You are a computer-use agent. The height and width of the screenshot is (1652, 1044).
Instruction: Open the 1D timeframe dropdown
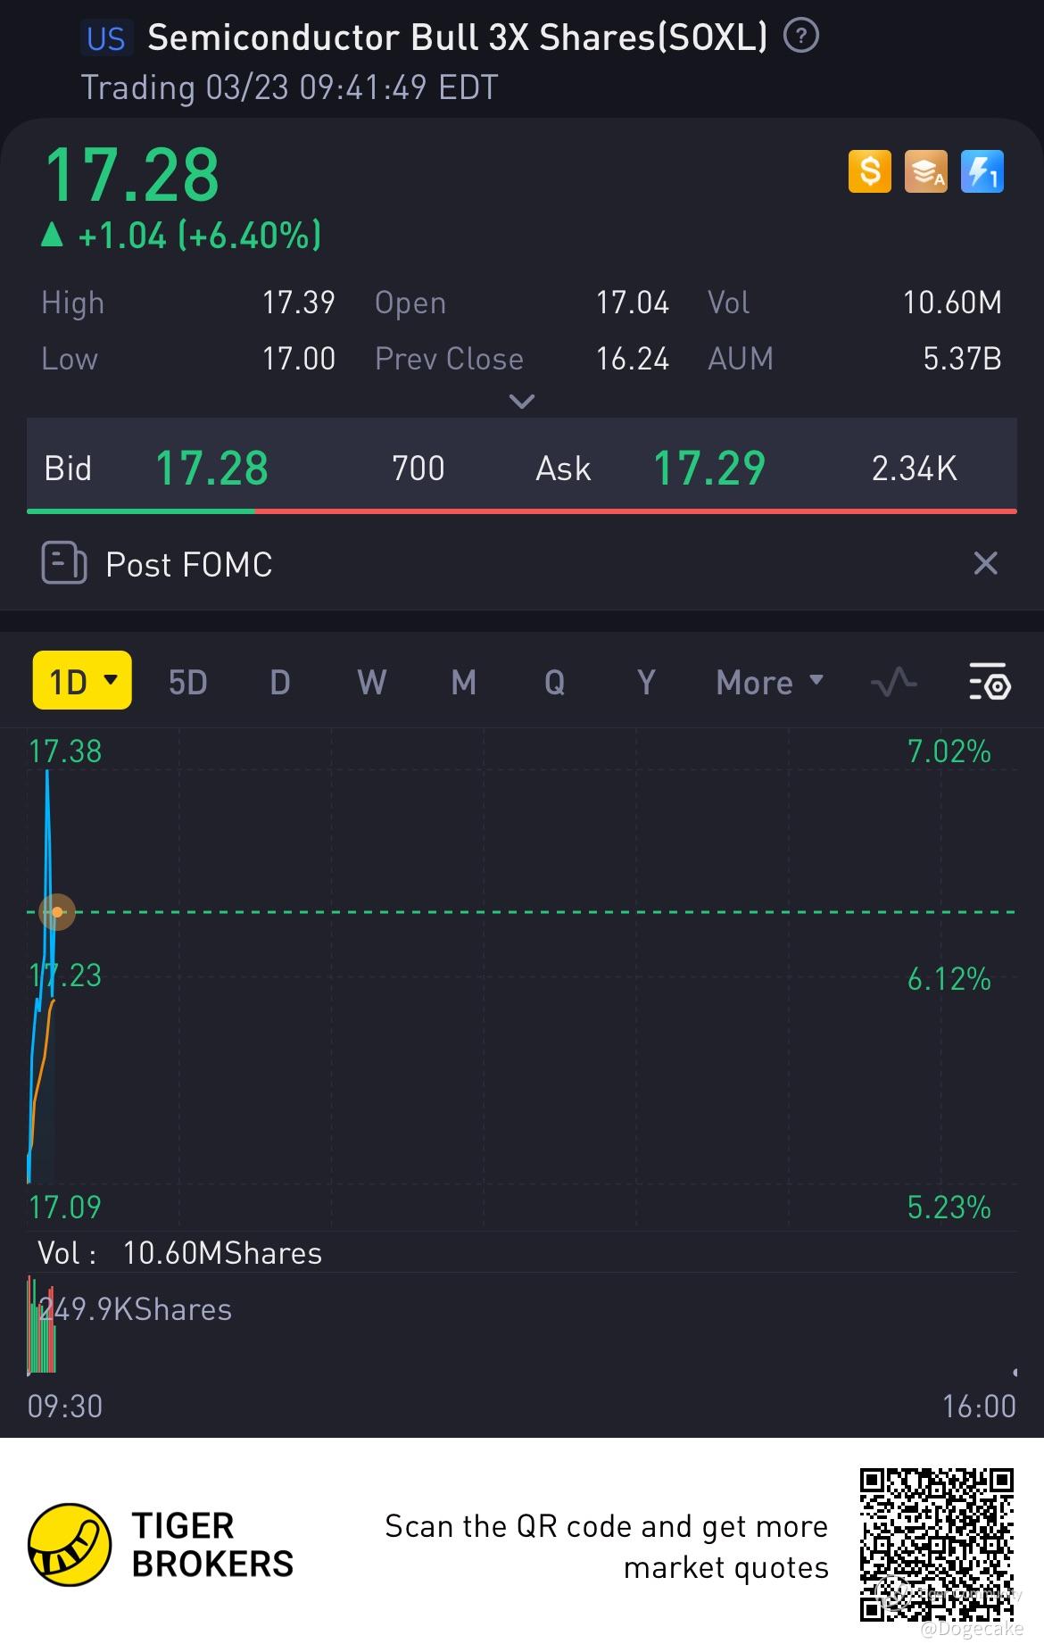click(x=82, y=681)
